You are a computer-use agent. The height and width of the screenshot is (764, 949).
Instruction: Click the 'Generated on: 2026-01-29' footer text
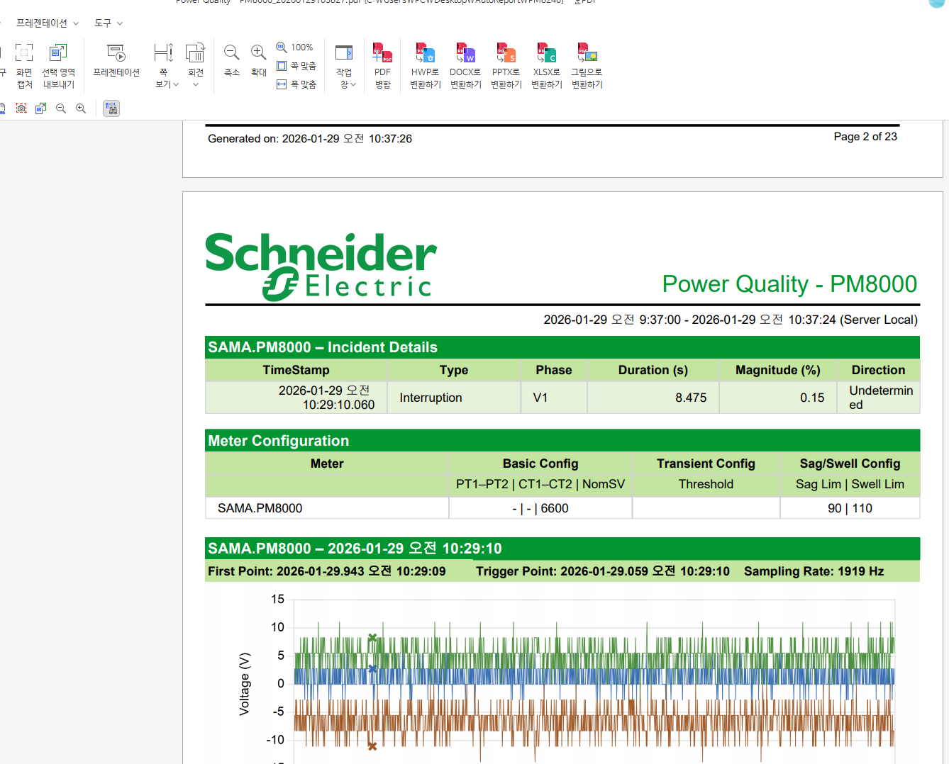click(310, 139)
